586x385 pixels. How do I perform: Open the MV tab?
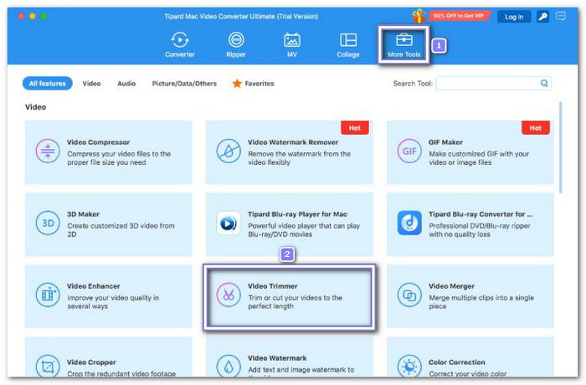tap(292, 45)
